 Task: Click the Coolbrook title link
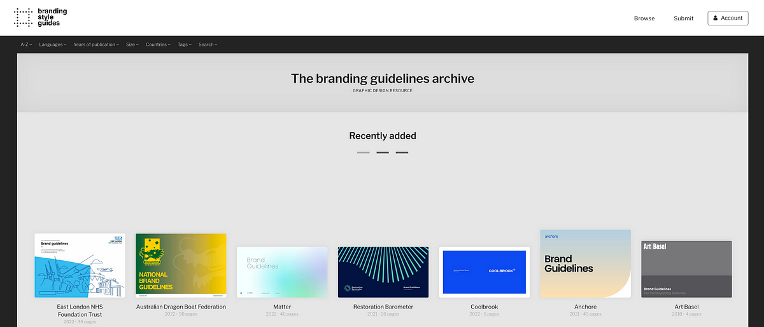point(485,307)
